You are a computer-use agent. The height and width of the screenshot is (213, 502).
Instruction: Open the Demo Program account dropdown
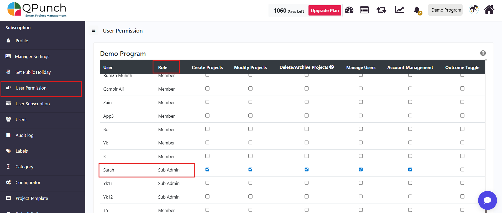coord(446,10)
